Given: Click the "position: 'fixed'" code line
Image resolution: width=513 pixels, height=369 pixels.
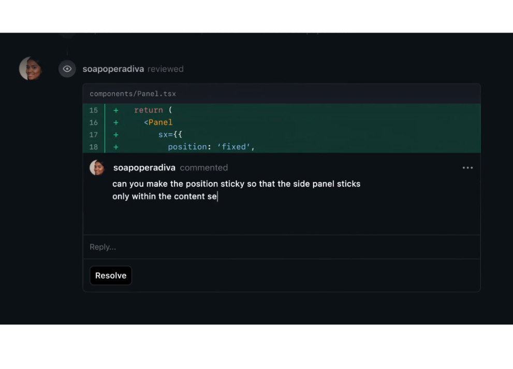Looking at the screenshot, I should [211, 147].
